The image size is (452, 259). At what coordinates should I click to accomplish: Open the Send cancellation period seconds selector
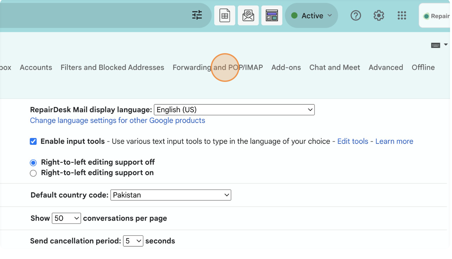133,241
